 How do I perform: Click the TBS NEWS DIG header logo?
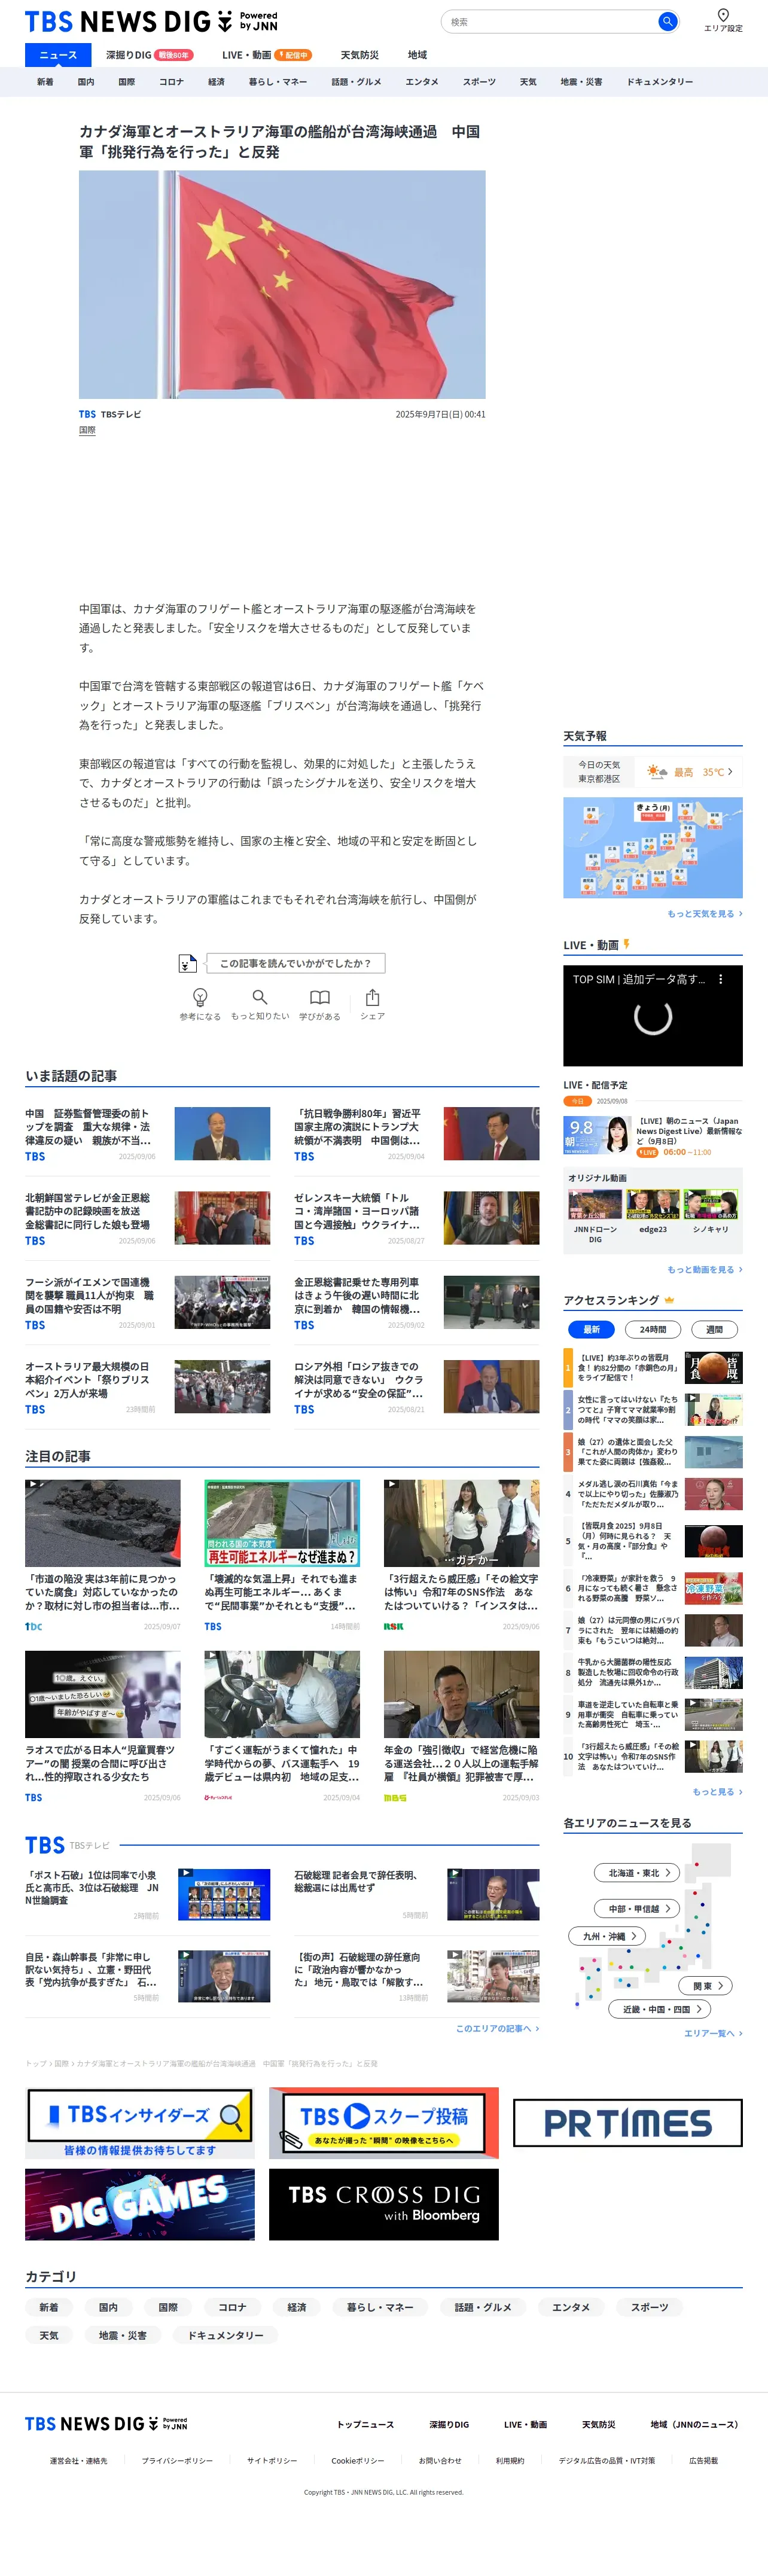click(151, 21)
